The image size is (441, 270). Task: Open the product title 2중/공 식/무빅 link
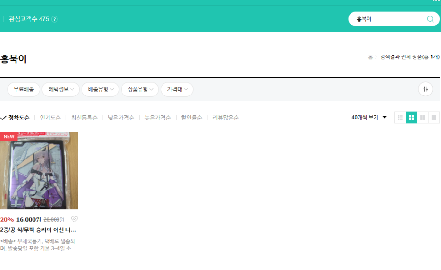click(38, 230)
